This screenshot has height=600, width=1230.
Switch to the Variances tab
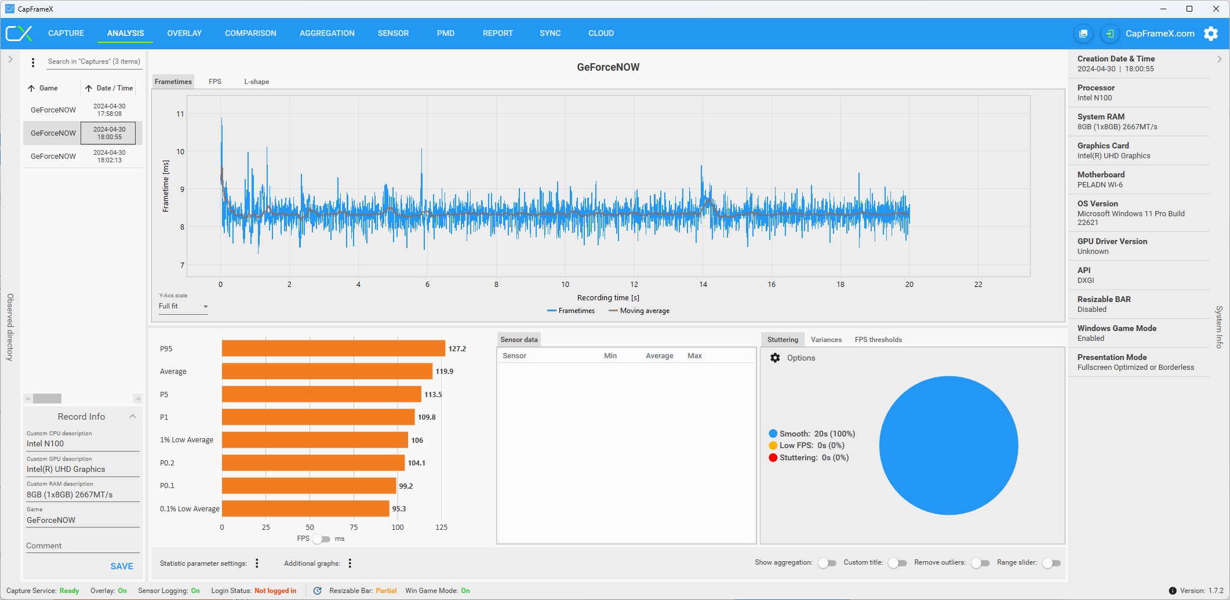click(826, 340)
